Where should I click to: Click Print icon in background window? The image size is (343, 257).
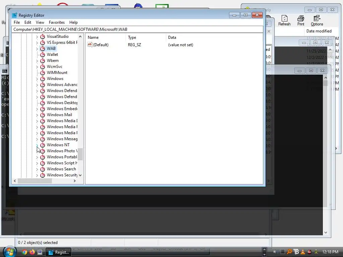point(301,18)
